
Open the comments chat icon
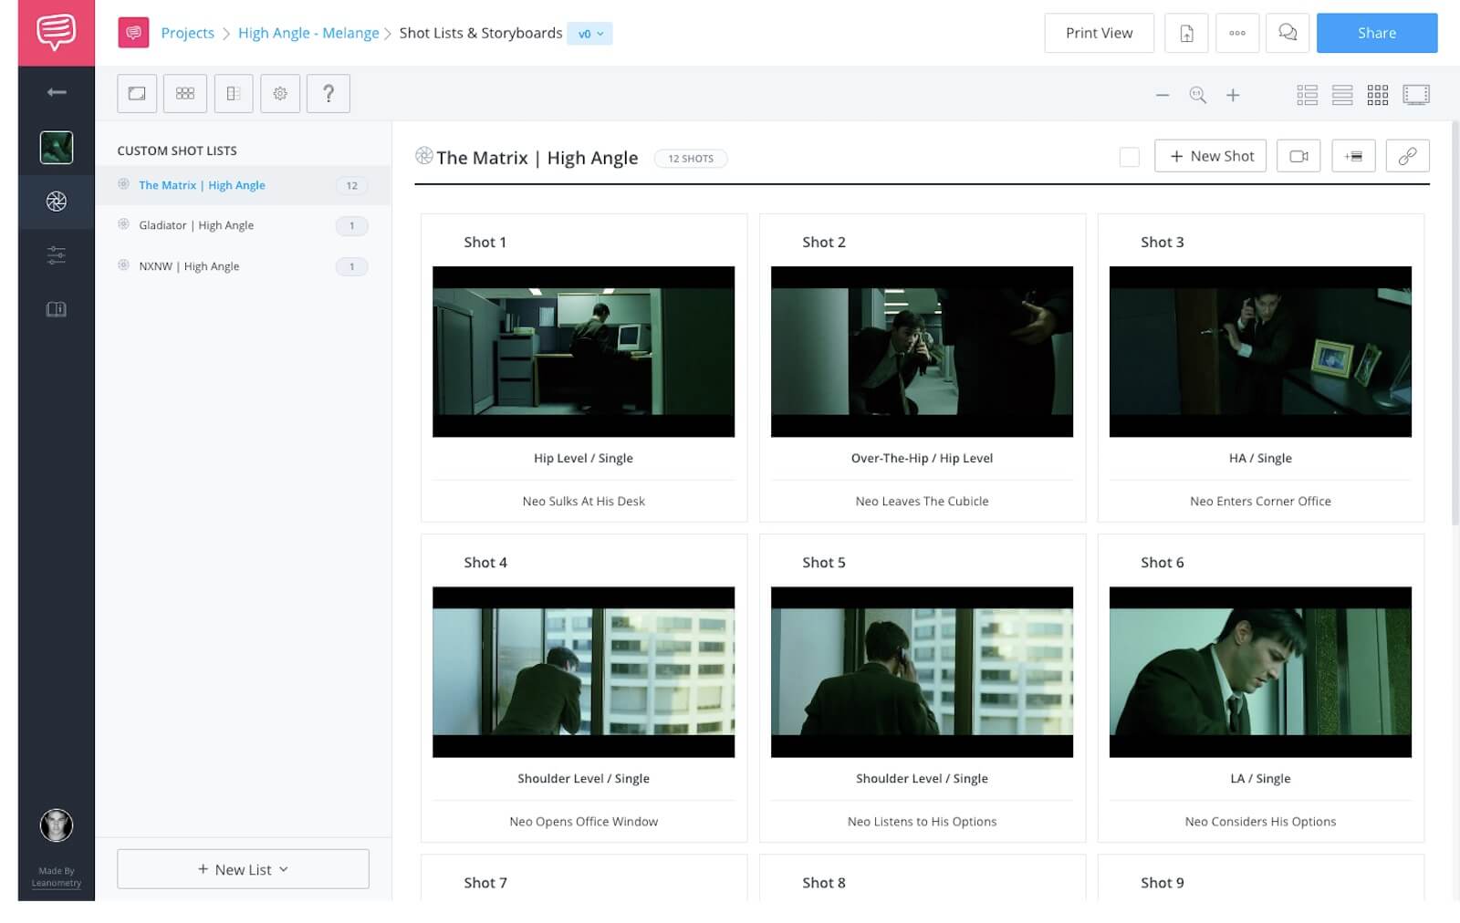point(1288,32)
